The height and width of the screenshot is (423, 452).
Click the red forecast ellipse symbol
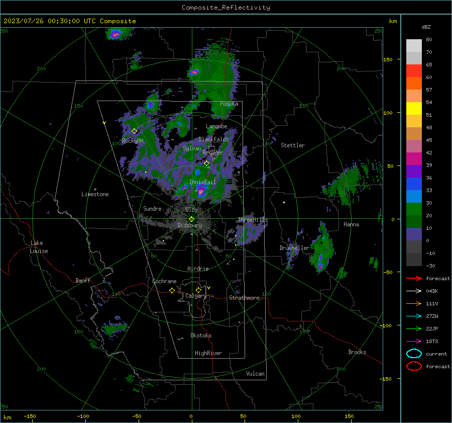click(x=414, y=366)
